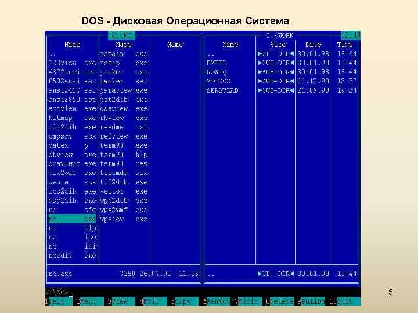
Task: Click the 8 Delete function key
Action: (280, 301)
